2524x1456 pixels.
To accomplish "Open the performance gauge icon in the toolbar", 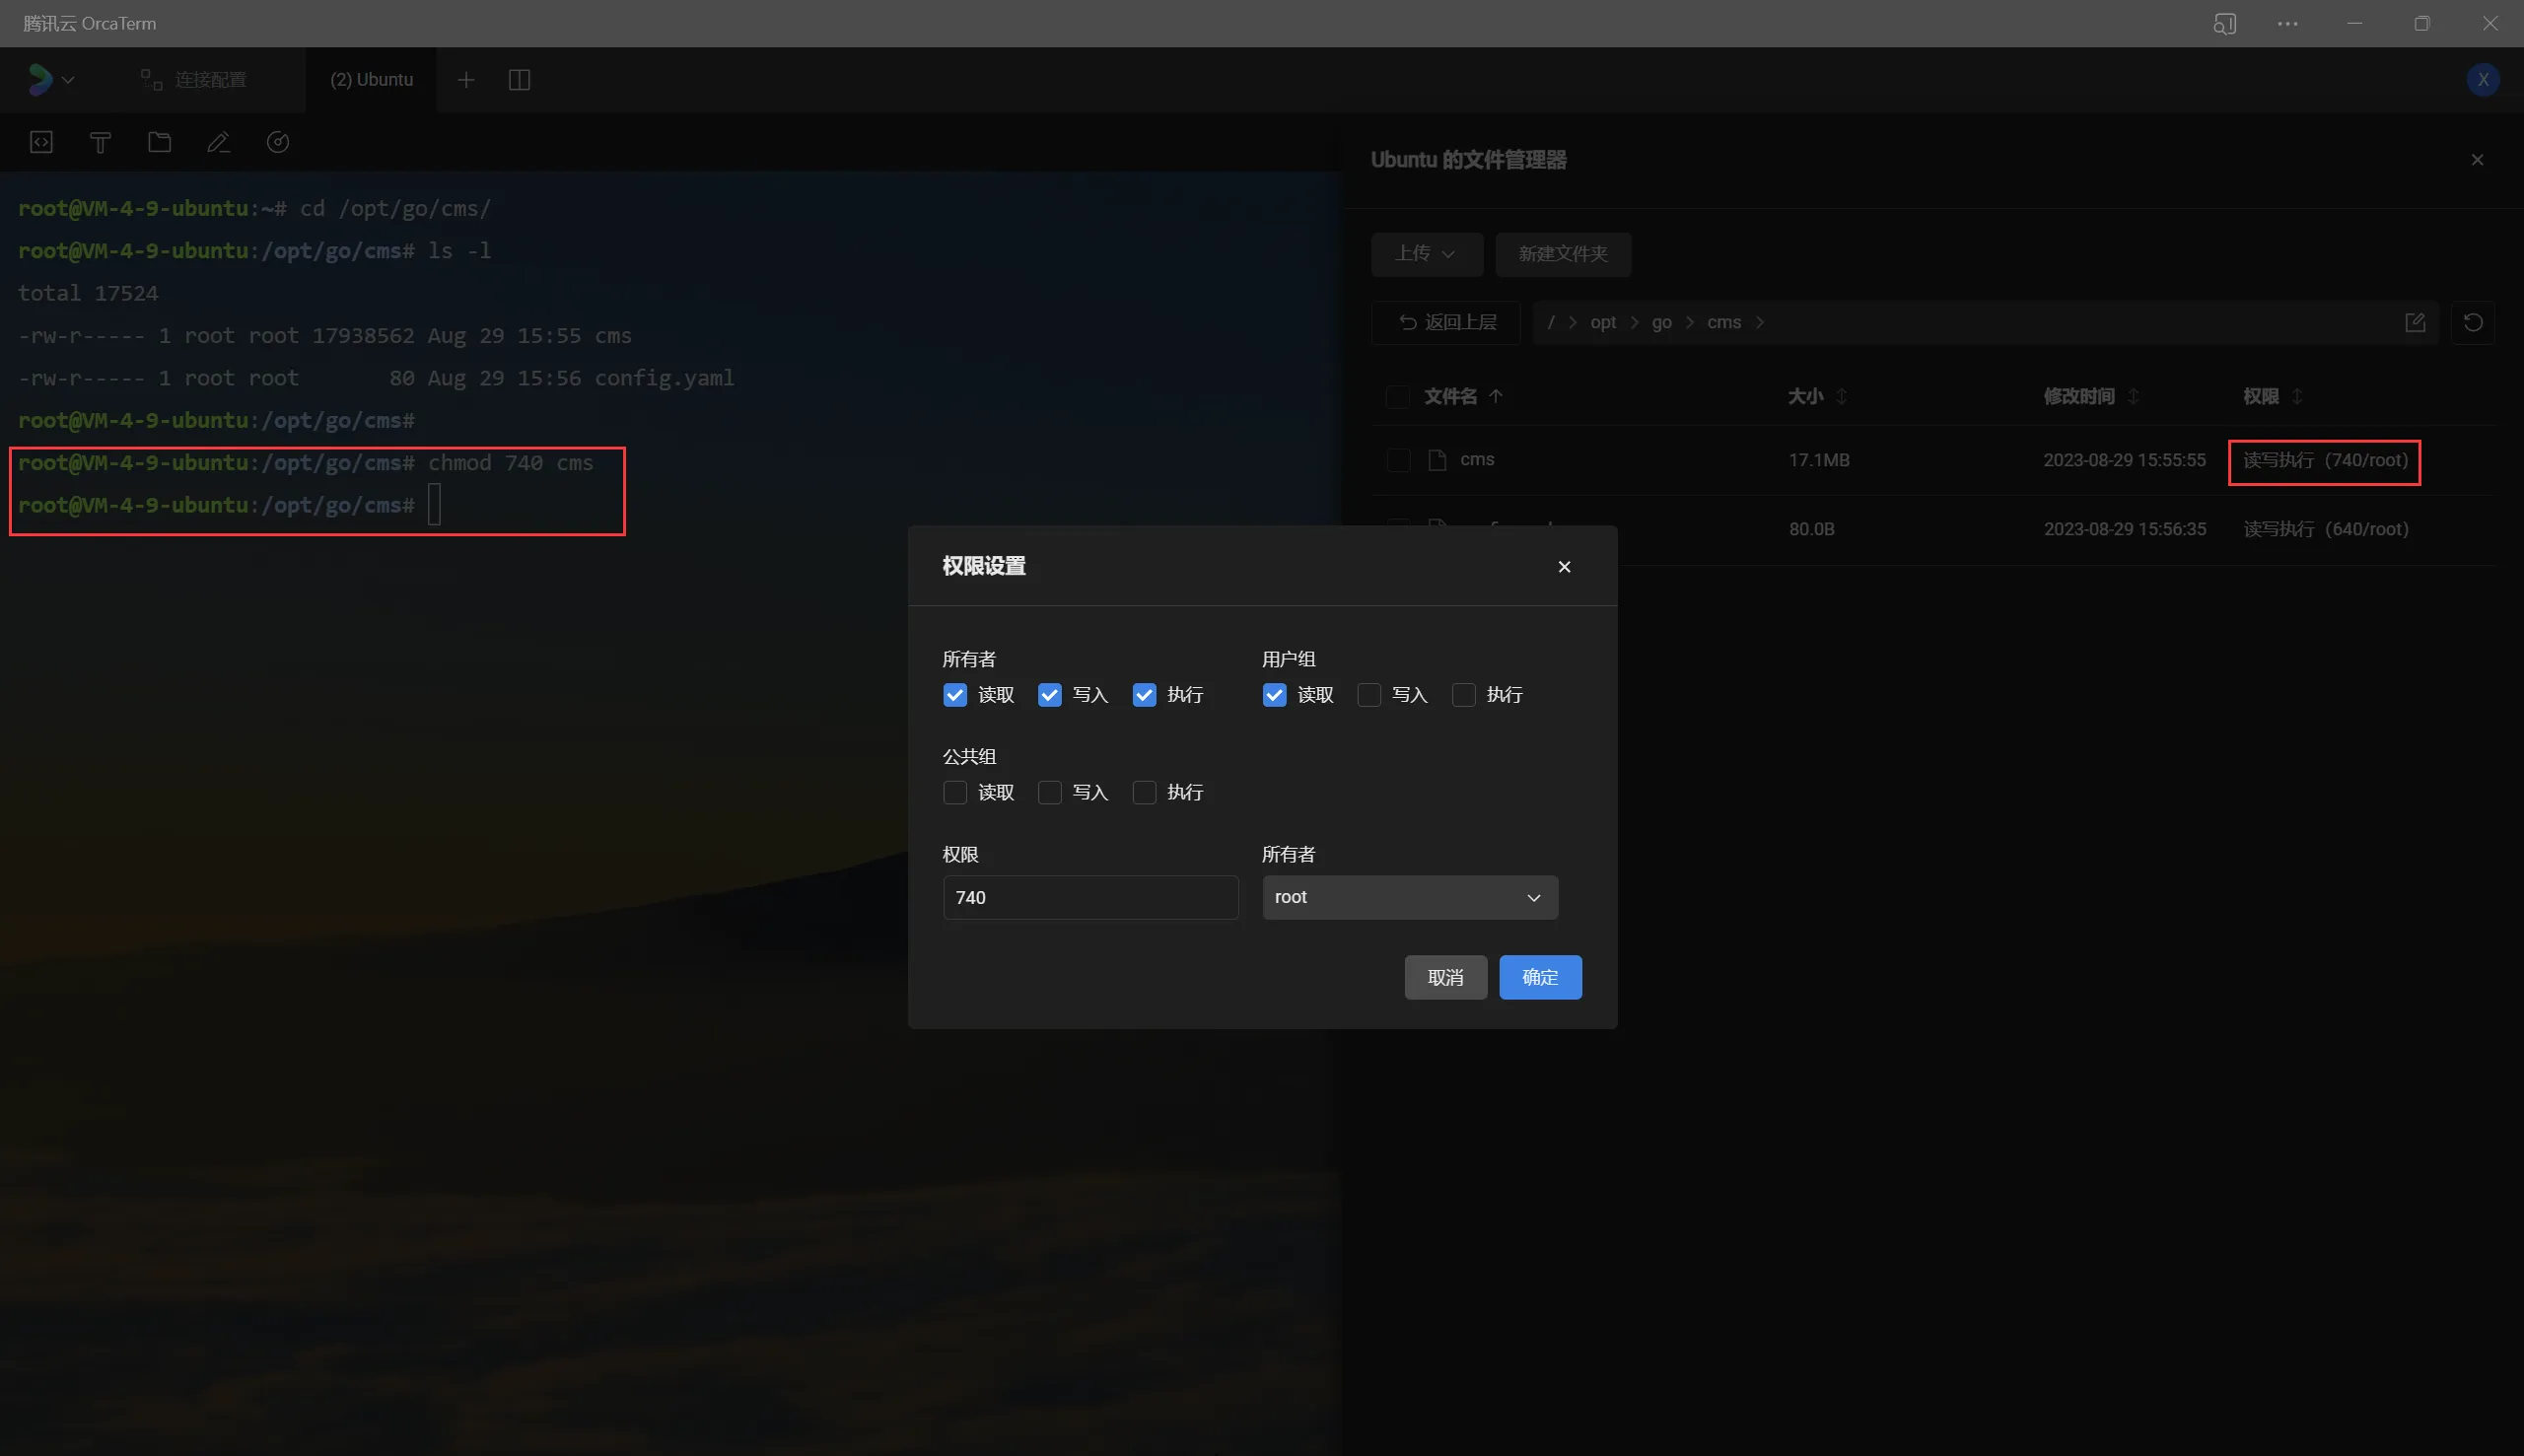I will [277, 142].
